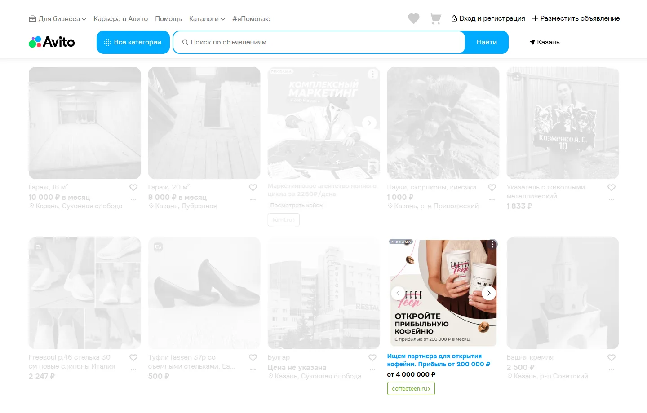Open the Ищем партнера для открытия кофейни title

[x=439, y=360]
